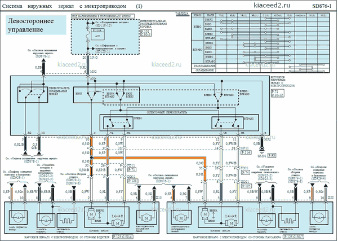This screenshot has width=338, height=241.
Task: Click the driver mirror L↔R motor symbol
Action: coord(118,223)
